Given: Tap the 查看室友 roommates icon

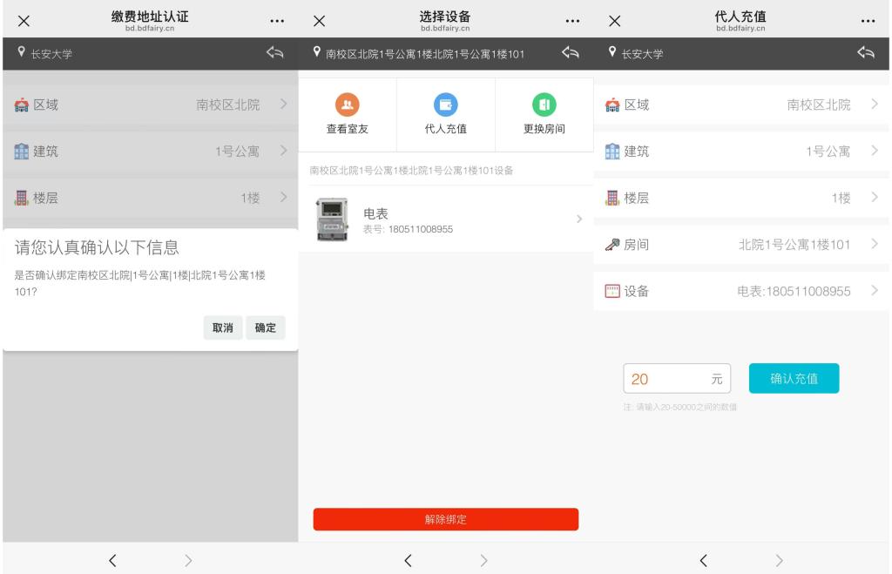Looking at the screenshot, I should coord(347,105).
